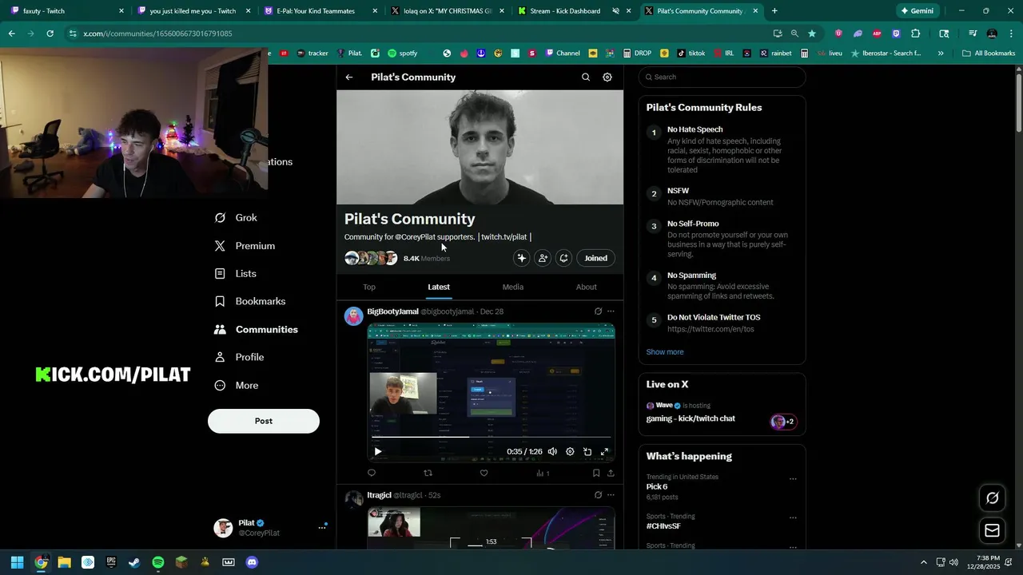Reply to BigBootyJamal's post
Viewport: 1023px width, 575px height.
372,473
